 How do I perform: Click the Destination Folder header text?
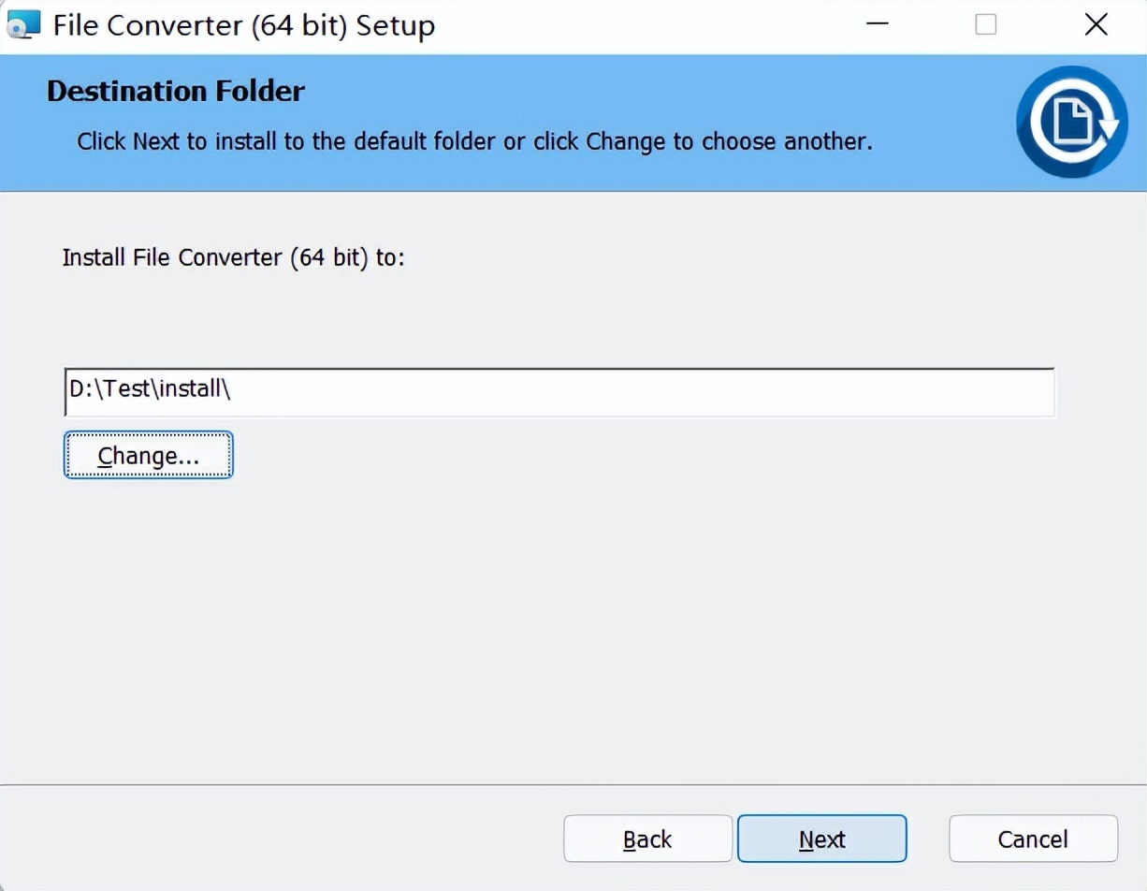(174, 91)
